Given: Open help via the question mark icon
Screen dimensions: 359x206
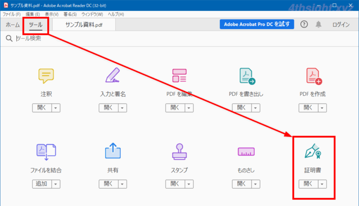Looking at the screenshot, I should pyautogui.click(x=304, y=24).
